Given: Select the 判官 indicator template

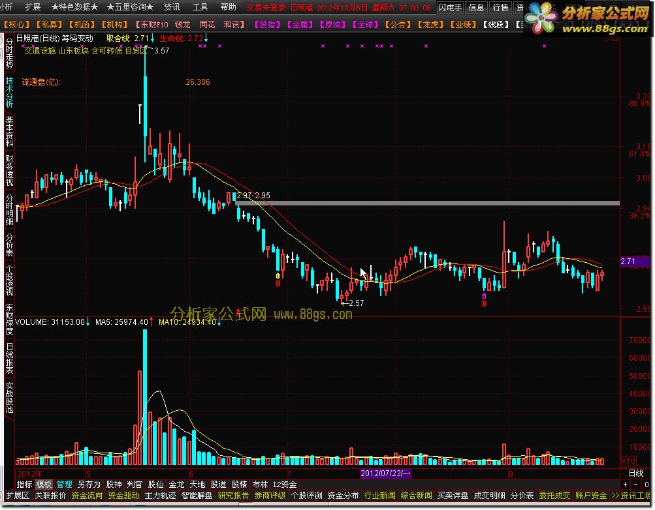Looking at the screenshot, I should click(x=135, y=485).
